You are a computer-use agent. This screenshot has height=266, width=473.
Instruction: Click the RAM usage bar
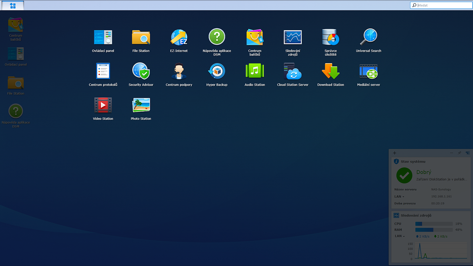(x=434, y=230)
